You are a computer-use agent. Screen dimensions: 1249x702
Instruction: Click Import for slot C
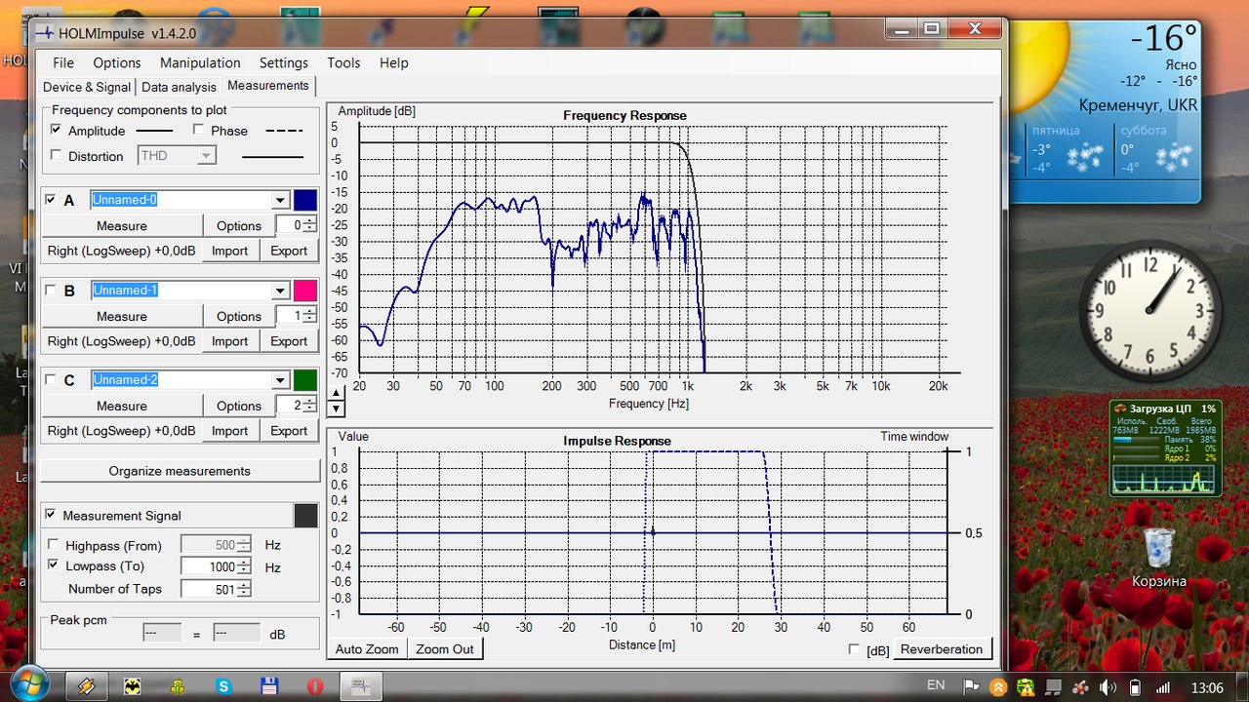tap(230, 431)
